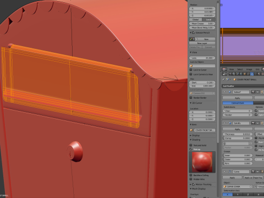
Task: Open the World properties tab
Action: click(241, 74)
